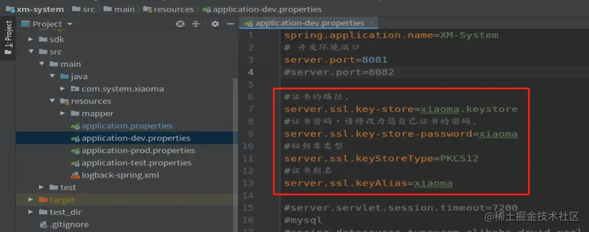Close the application-dev.properties editor tab

[x=371, y=23]
